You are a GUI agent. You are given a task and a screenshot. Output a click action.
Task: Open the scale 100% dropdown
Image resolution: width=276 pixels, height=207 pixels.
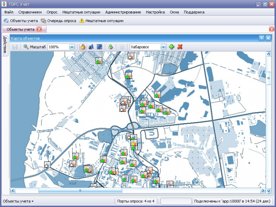tap(72, 47)
